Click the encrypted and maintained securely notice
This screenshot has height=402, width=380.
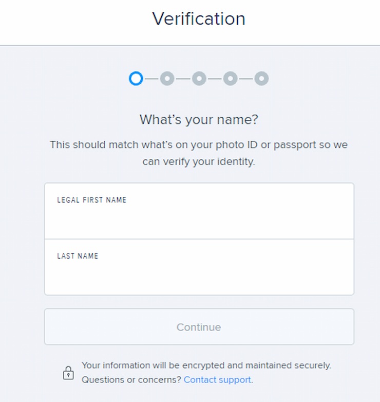(x=206, y=366)
